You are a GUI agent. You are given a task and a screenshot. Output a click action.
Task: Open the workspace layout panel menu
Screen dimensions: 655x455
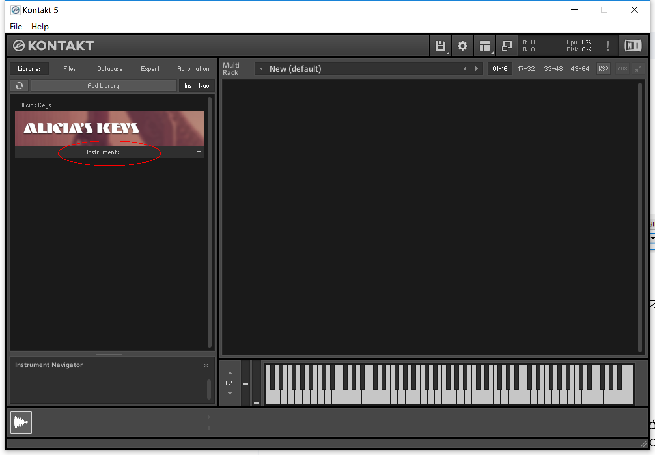point(484,46)
